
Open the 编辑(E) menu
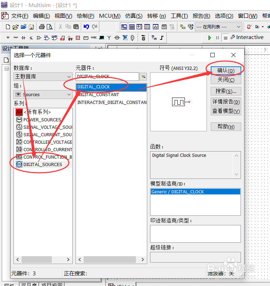coord(41,16)
